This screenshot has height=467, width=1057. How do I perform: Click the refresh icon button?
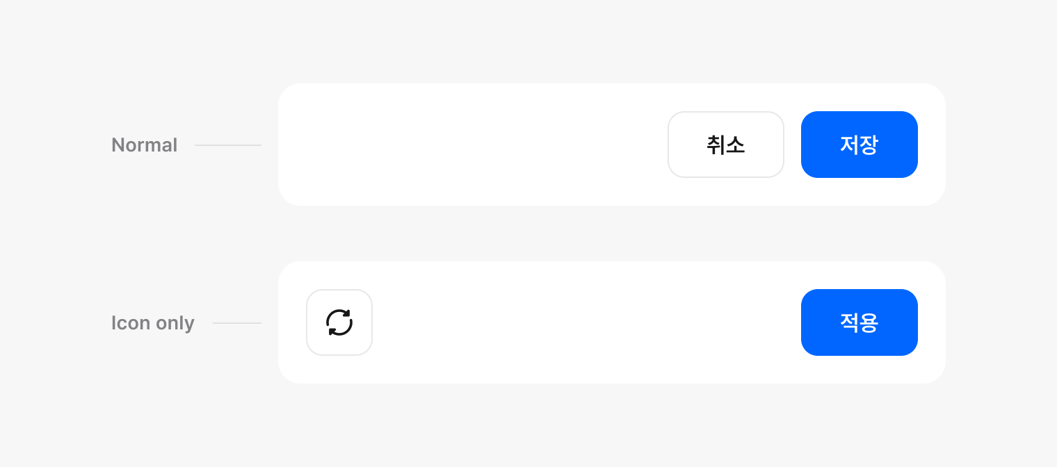tap(339, 322)
